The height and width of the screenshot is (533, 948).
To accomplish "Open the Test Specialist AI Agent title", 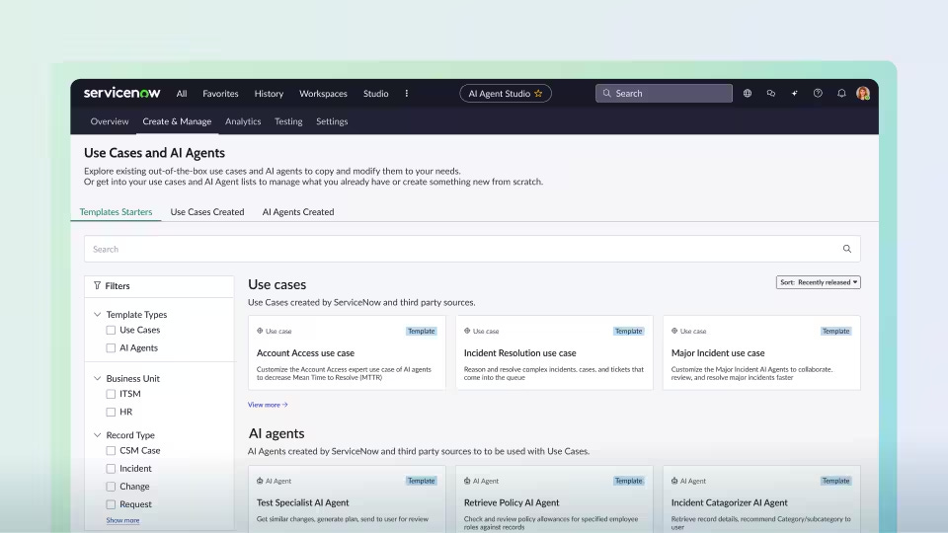I will [x=302, y=502].
